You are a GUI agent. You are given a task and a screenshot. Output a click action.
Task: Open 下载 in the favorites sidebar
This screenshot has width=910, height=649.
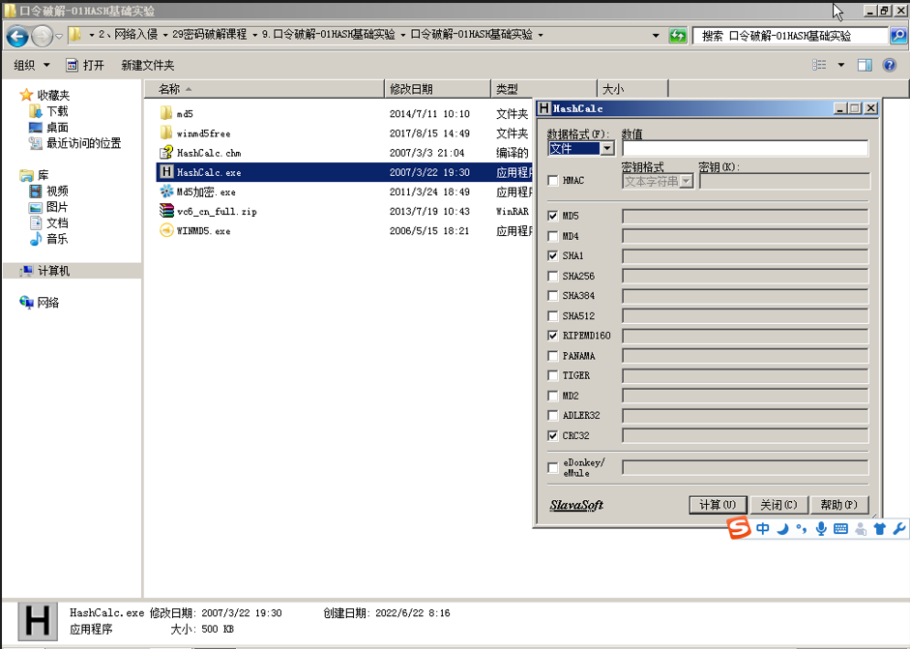point(57,111)
